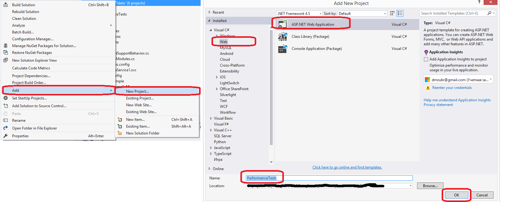Select the Web category under Visual C#
The height and width of the screenshot is (202, 505).
point(224,42)
